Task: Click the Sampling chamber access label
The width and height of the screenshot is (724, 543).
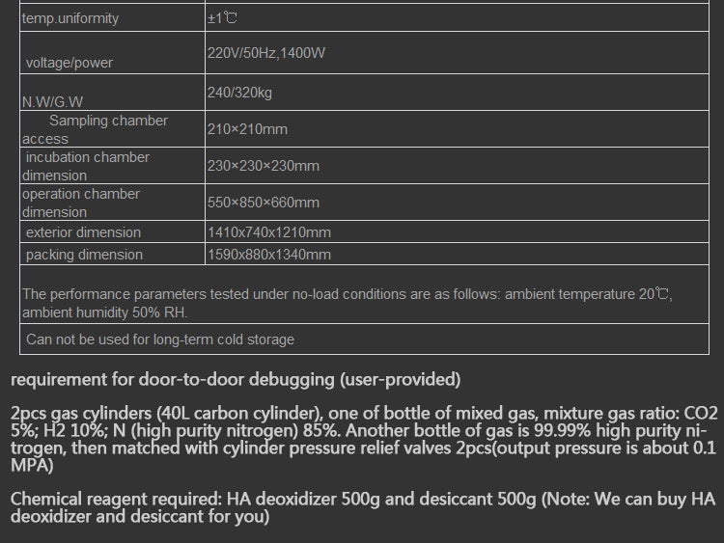Action: tap(95, 129)
